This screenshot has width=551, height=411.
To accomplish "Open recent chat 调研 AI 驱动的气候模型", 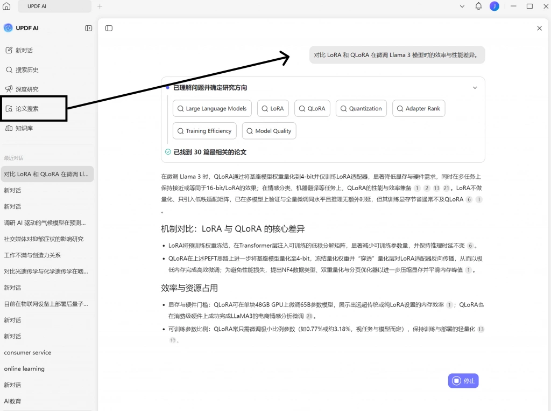I will click(47, 223).
